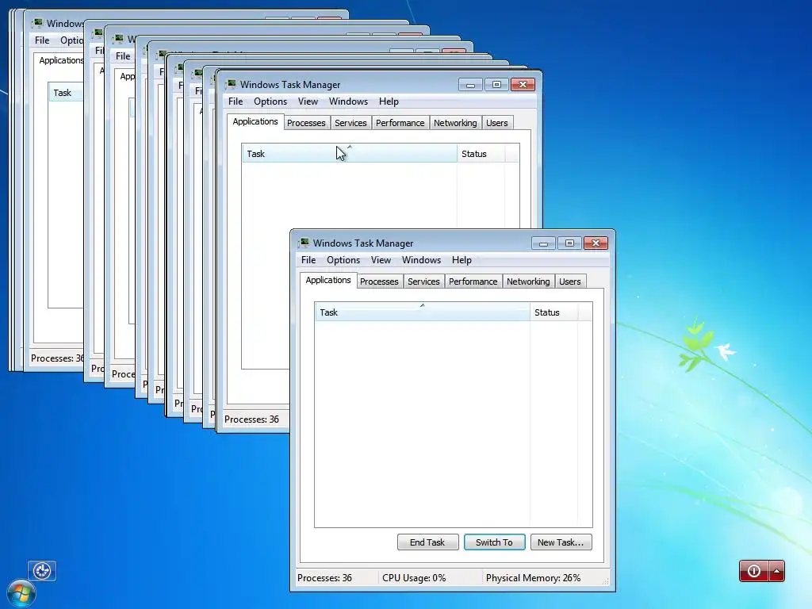Image resolution: width=812 pixels, height=609 pixels.
Task: Maximize the second Task Manager window
Action: 496,85
